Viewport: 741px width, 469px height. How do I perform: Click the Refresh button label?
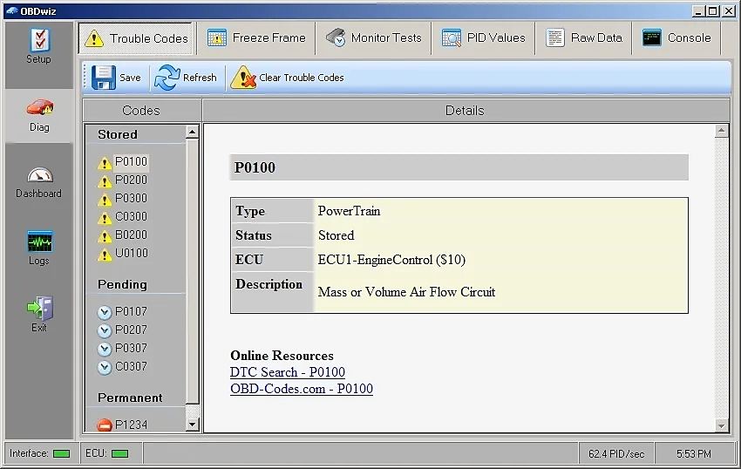tap(200, 78)
